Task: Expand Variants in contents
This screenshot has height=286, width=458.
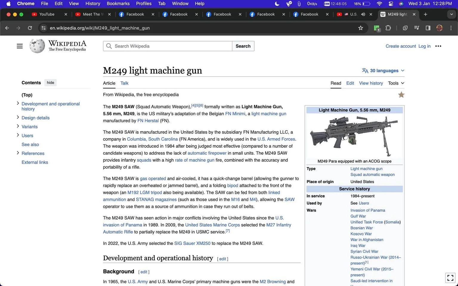Action: click(18, 126)
